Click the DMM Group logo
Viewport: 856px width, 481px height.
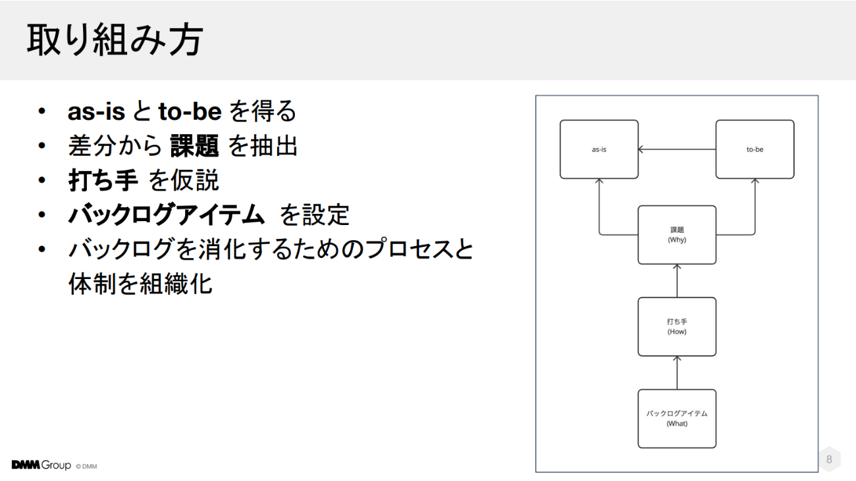pyautogui.click(x=41, y=466)
